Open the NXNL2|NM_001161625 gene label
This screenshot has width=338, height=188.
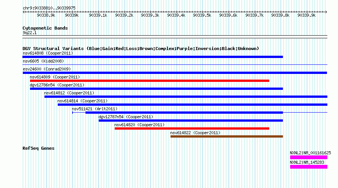(x=310, y=153)
